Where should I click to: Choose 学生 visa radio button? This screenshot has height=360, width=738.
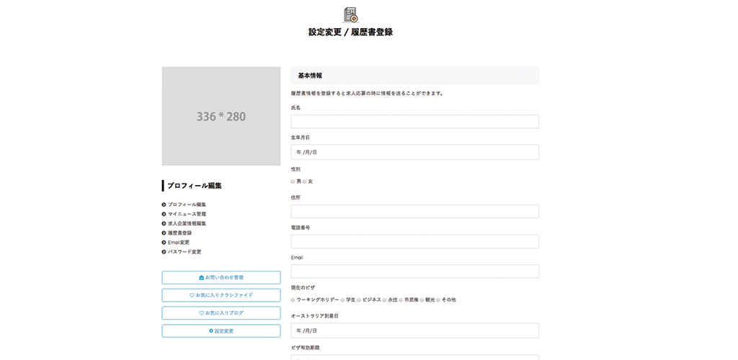click(x=342, y=300)
